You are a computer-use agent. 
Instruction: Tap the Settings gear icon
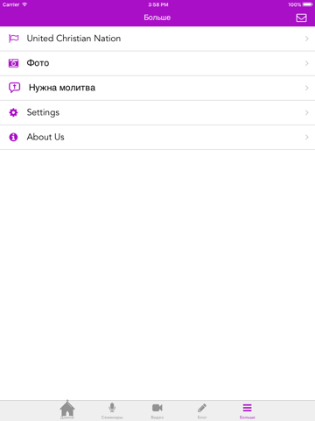click(x=13, y=112)
